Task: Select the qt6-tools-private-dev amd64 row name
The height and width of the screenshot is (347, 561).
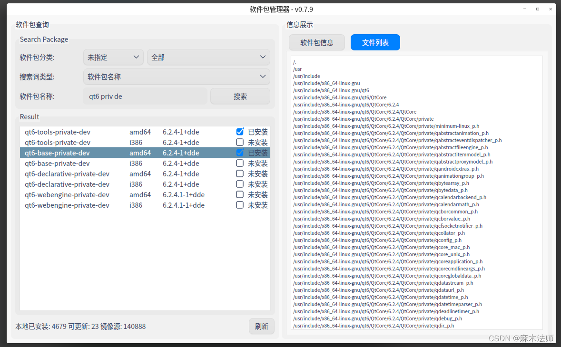Action: pos(58,132)
